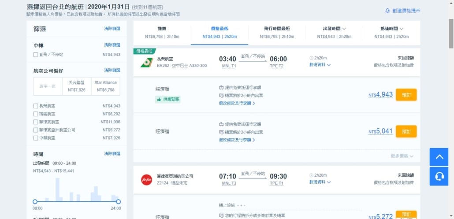Check the Philippines AirAsia airline filter
Image resolution: width=454 pixels, height=219 pixels.
point(36,130)
